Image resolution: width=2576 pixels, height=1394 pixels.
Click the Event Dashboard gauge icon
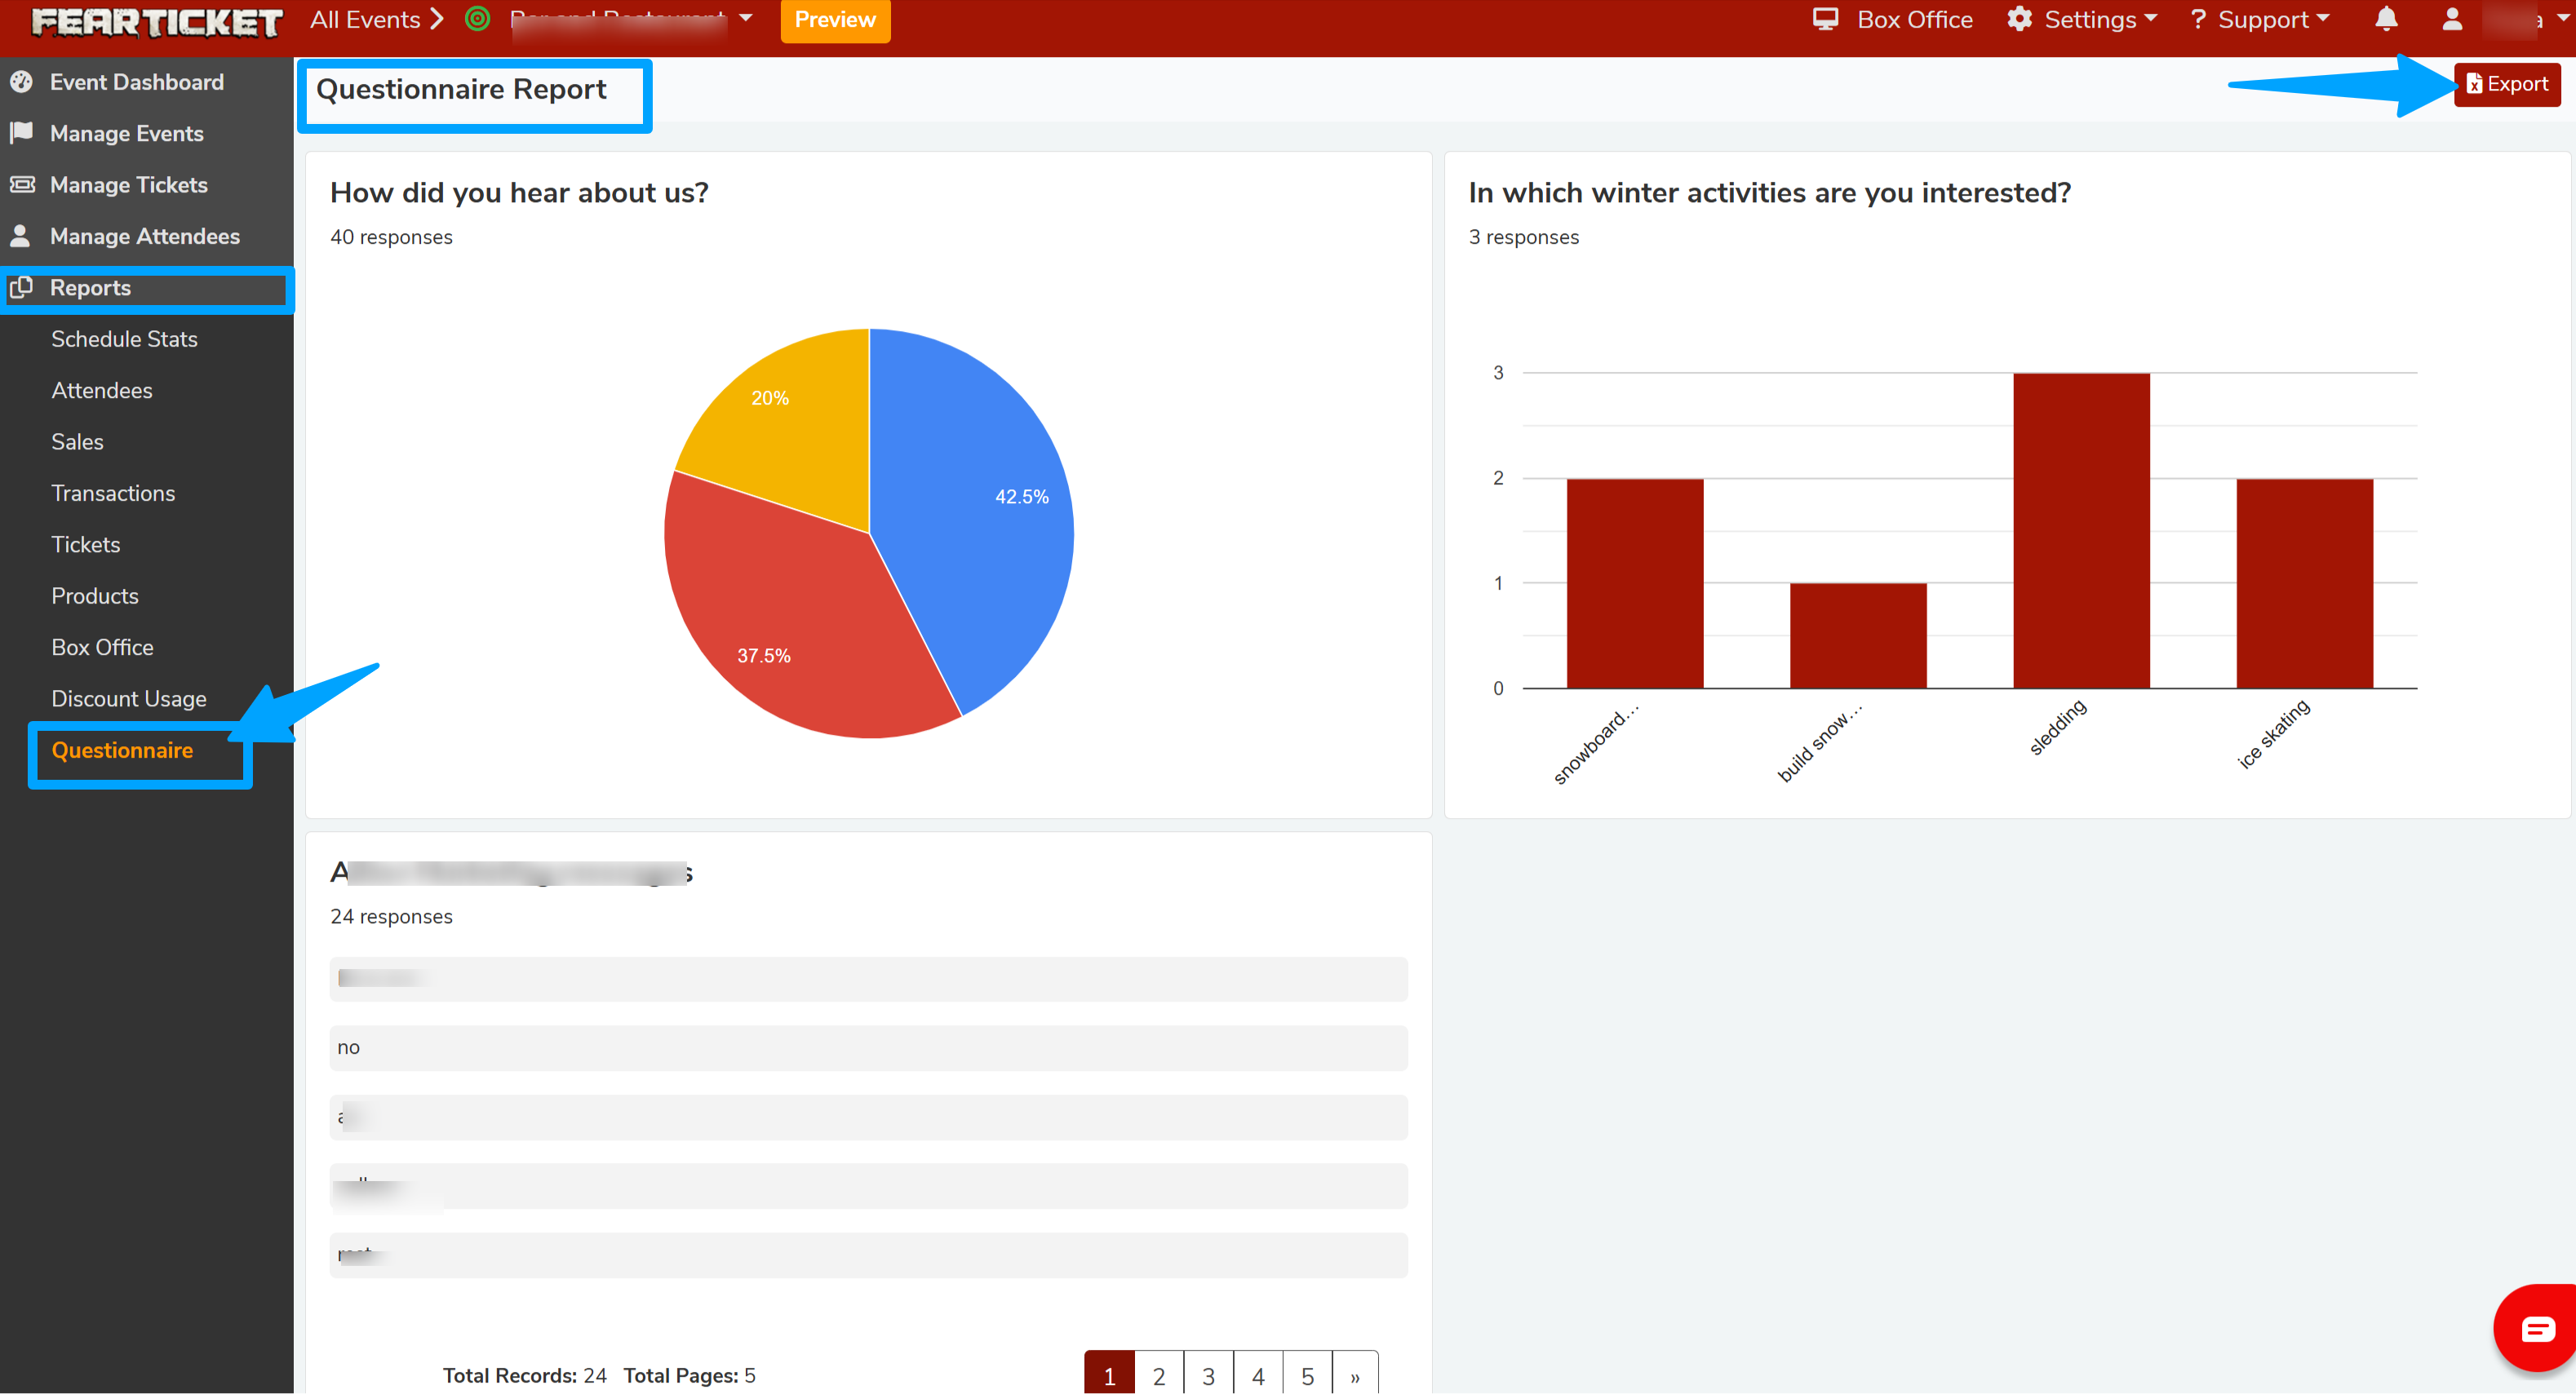[x=21, y=82]
